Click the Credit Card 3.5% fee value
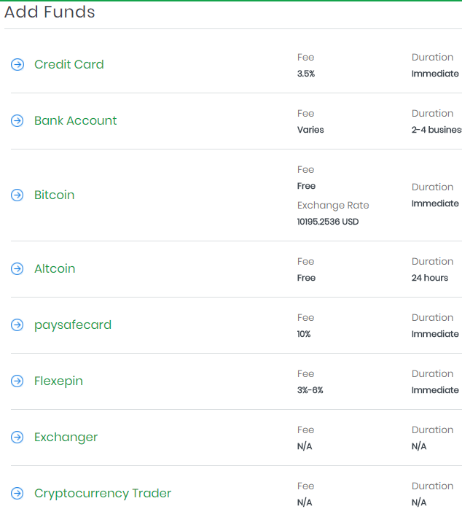The height and width of the screenshot is (509, 462). coord(306,74)
